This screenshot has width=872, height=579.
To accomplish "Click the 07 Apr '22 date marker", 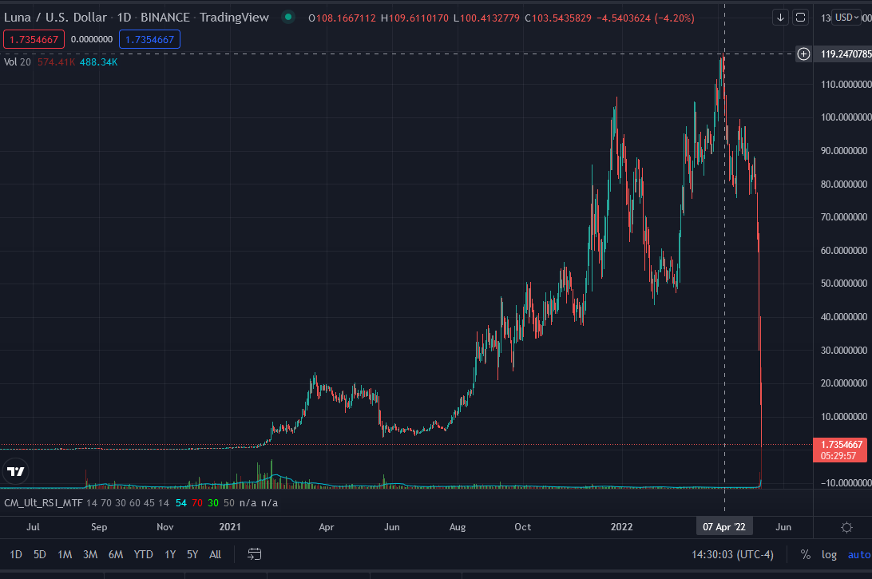I will point(723,527).
